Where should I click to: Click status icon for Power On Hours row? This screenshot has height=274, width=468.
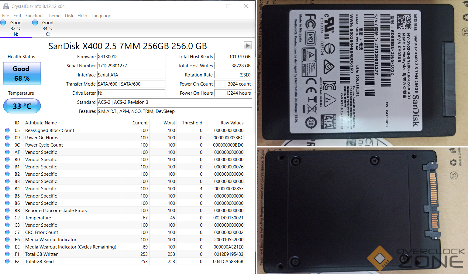coord(7,137)
